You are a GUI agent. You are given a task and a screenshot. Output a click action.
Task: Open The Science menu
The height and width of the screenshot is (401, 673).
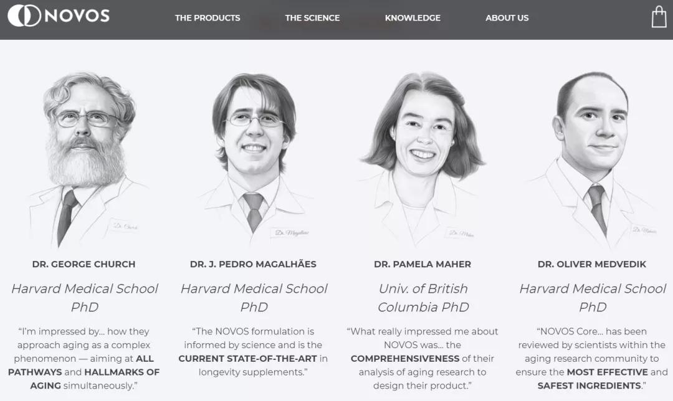(x=312, y=18)
